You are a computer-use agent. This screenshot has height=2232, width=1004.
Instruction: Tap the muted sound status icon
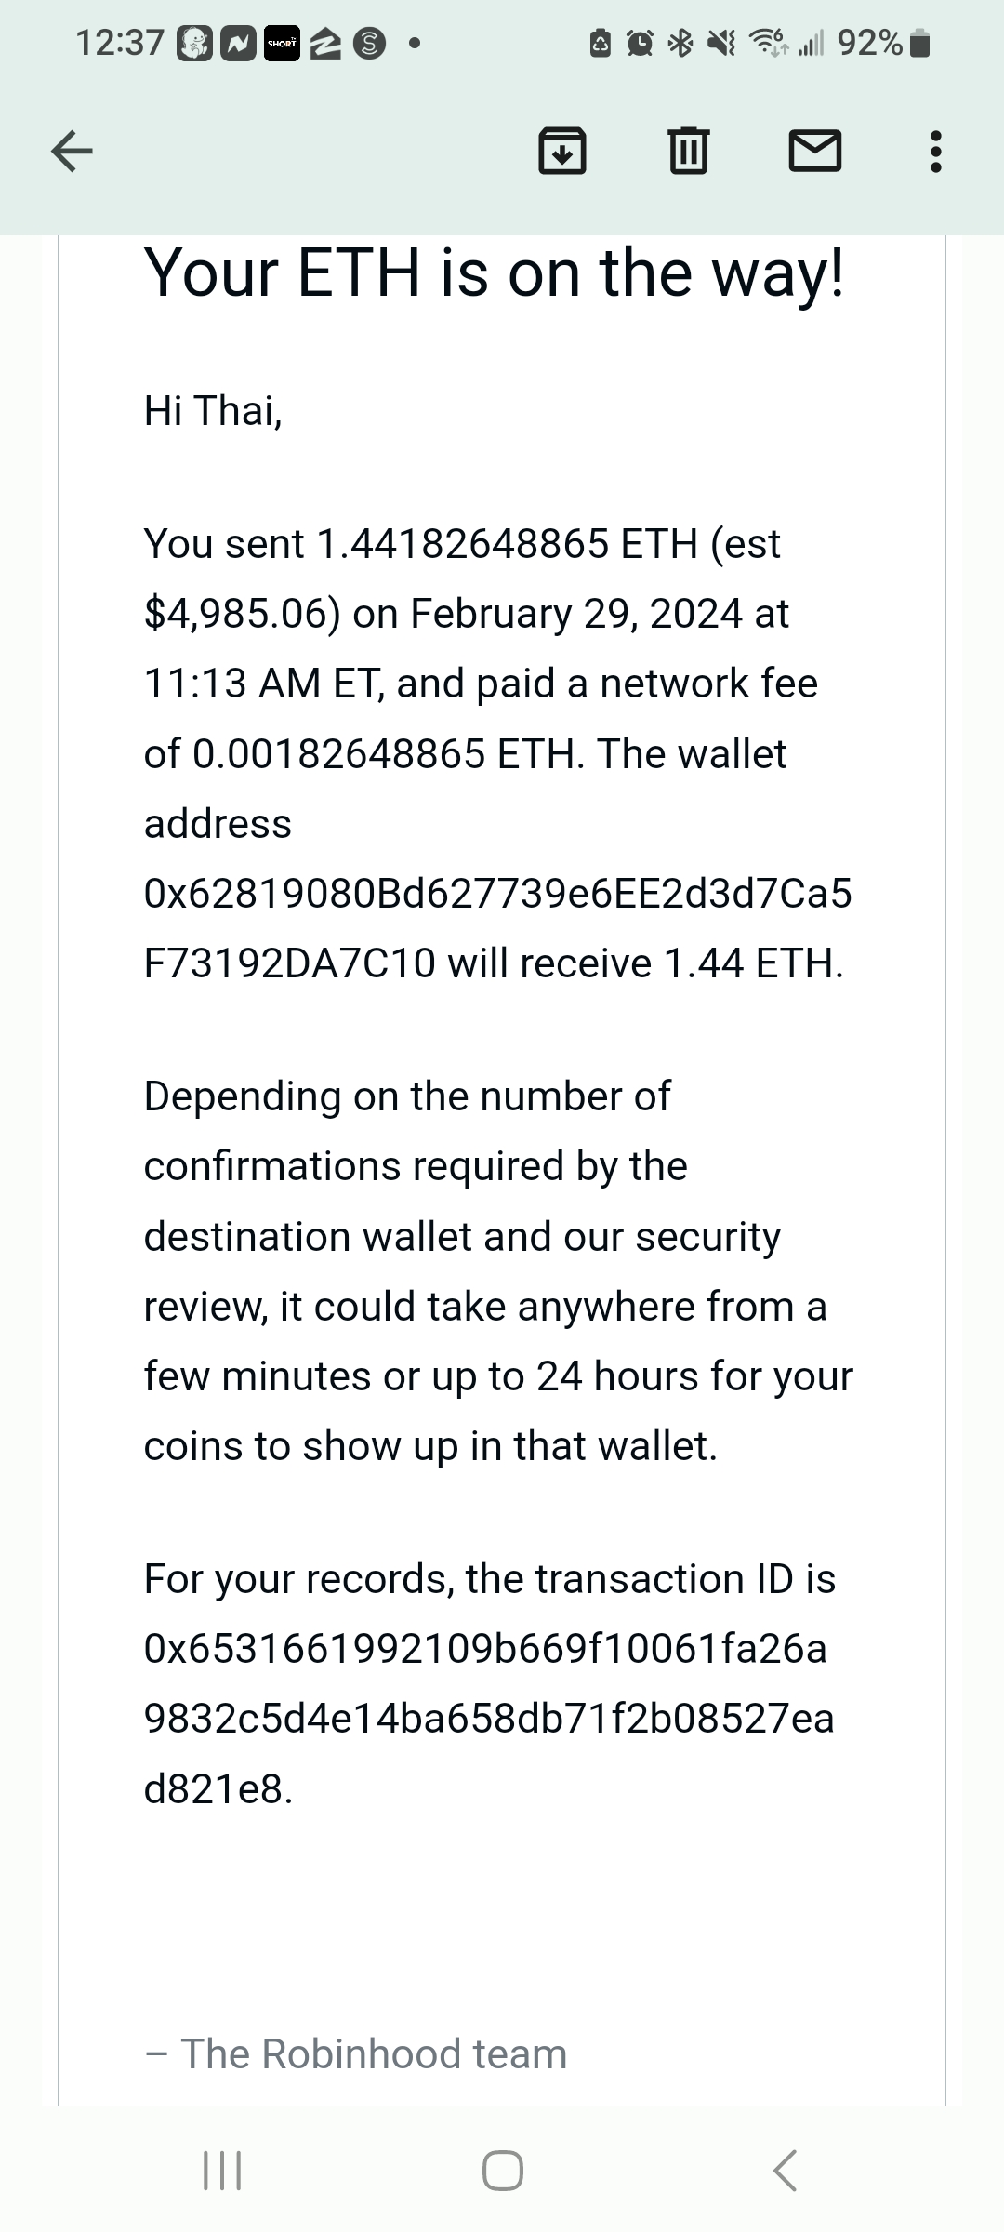721,43
